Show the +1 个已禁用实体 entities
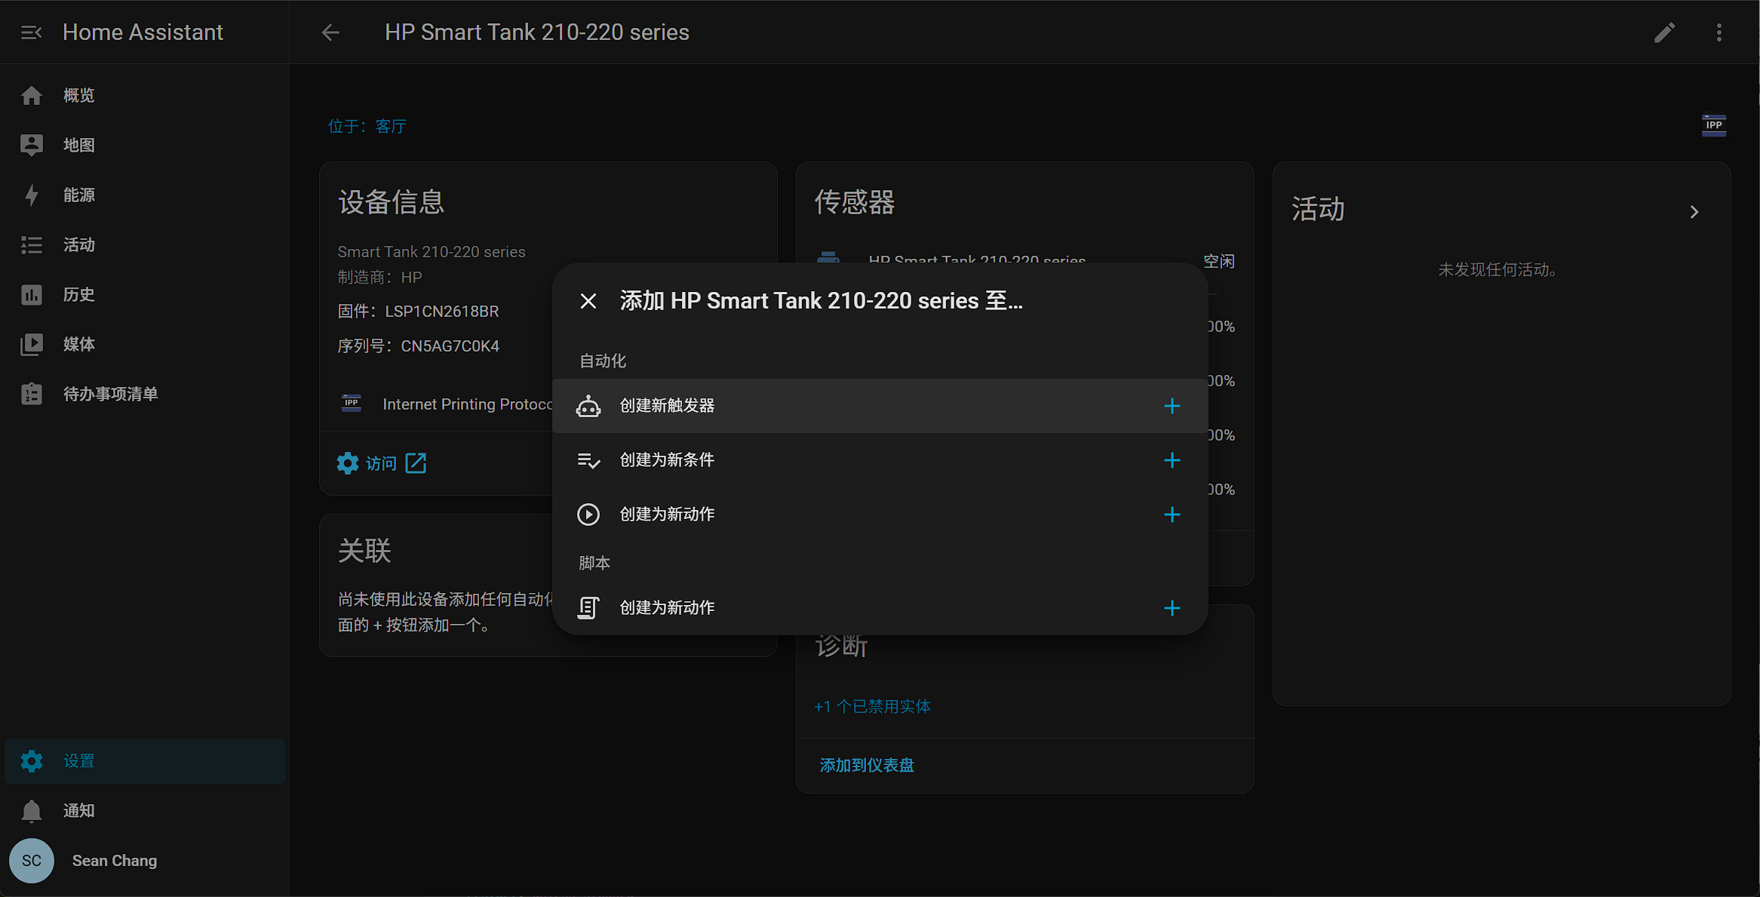 [x=873, y=707]
